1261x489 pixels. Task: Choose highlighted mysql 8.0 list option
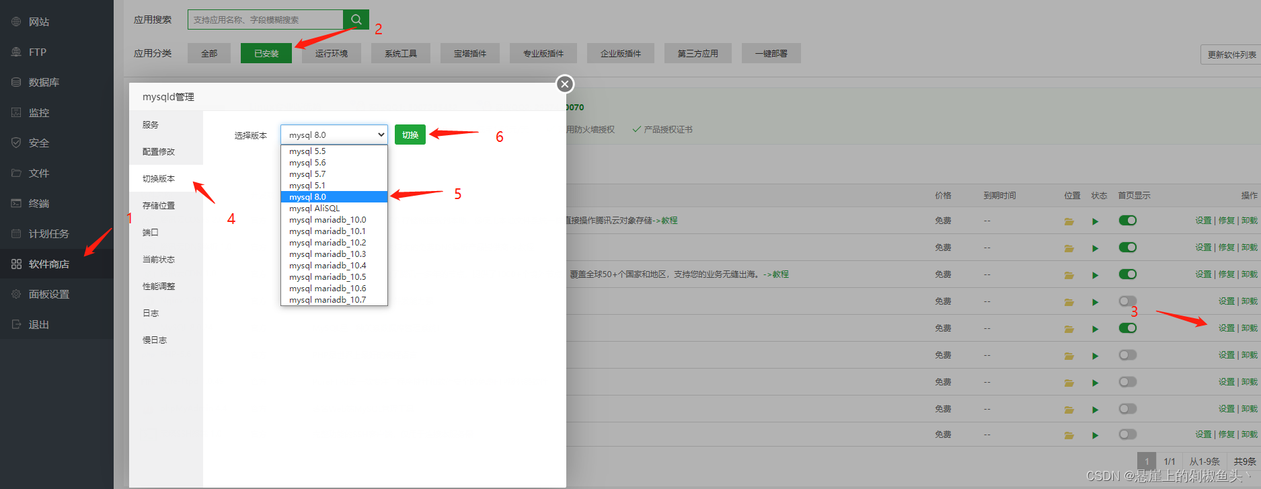[334, 197]
